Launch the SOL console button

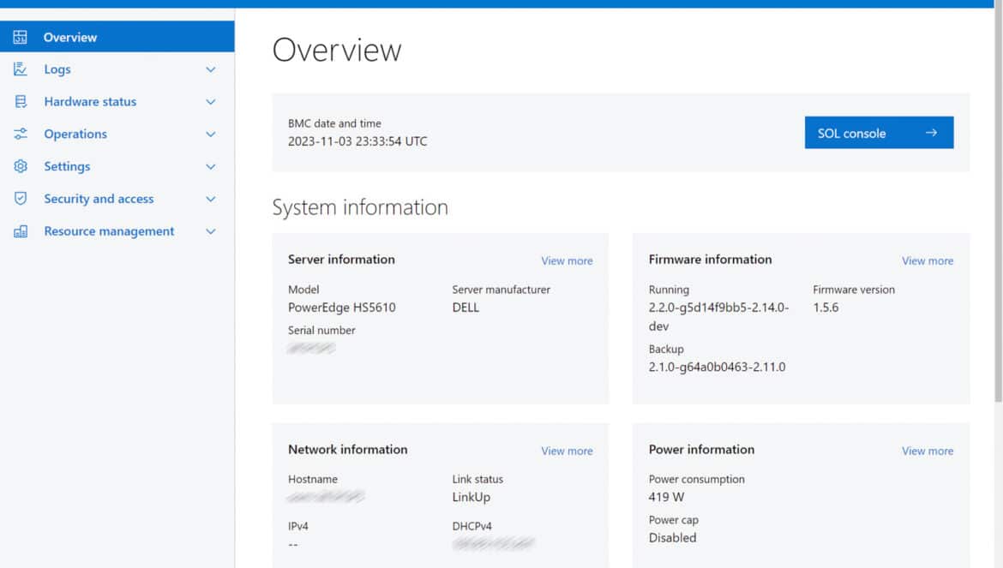pos(879,132)
